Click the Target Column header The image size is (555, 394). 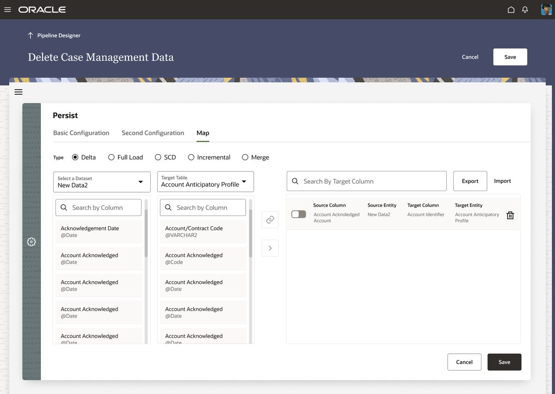pos(423,206)
